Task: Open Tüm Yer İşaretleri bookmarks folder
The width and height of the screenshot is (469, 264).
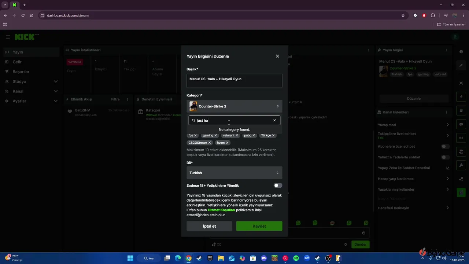Action: point(451,25)
